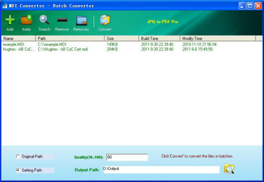Sort list by Size column header
This screenshot has height=182, width=264.
click(121, 39)
